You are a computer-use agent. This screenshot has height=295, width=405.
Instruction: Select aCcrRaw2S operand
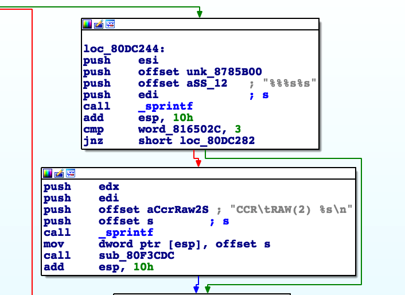178,209
